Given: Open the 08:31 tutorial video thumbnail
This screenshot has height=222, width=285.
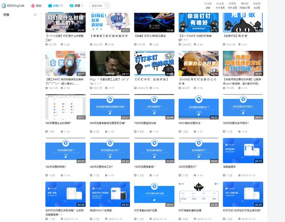Looking at the screenshot, I should pyautogui.click(x=243, y=107).
